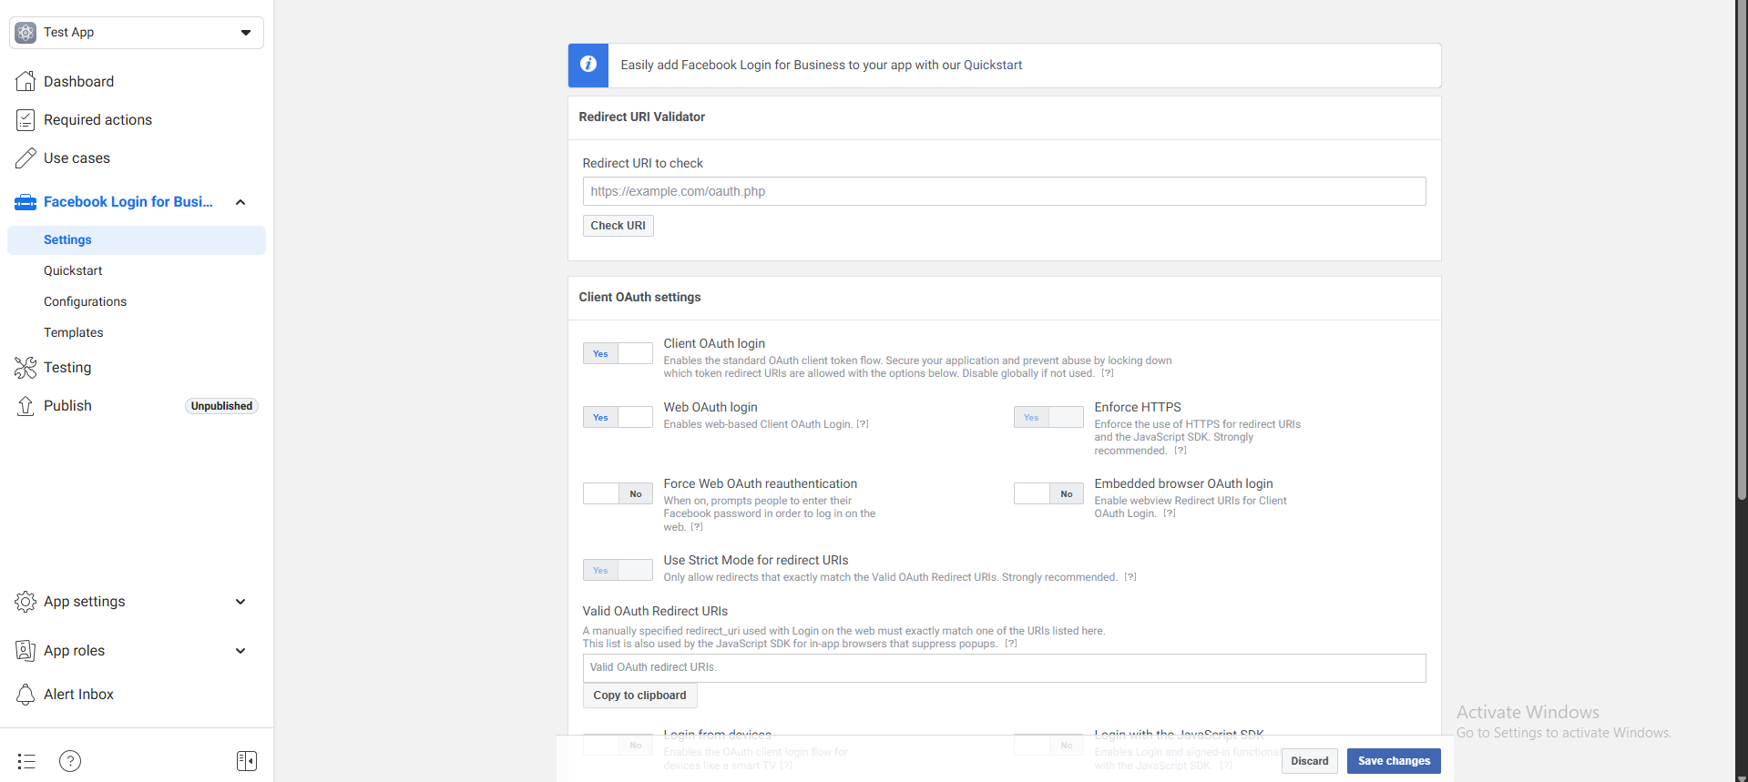
Task: Open help tooltip for Force Web OAuth reauthentication
Action: pyautogui.click(x=697, y=527)
